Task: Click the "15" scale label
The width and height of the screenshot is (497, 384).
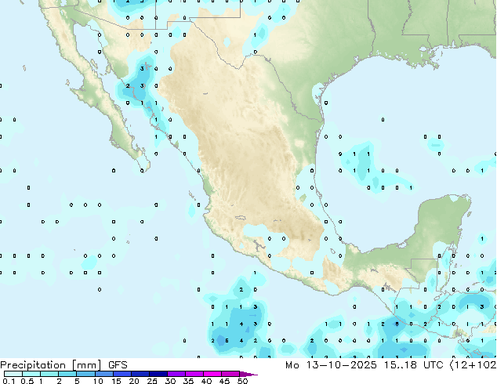Action: tap(116, 381)
